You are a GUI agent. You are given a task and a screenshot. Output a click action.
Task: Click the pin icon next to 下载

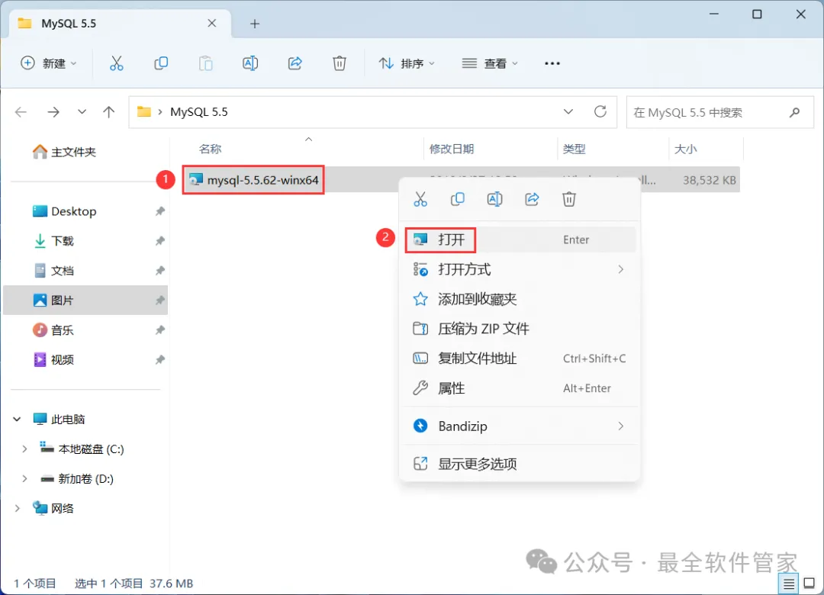click(x=159, y=241)
